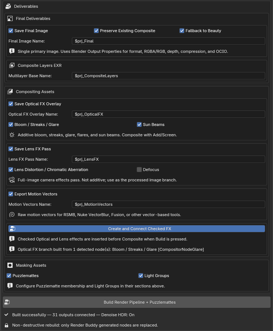This screenshot has height=331, width=273.
Task: Click the Built successfully status text
Action: (x=73, y=315)
